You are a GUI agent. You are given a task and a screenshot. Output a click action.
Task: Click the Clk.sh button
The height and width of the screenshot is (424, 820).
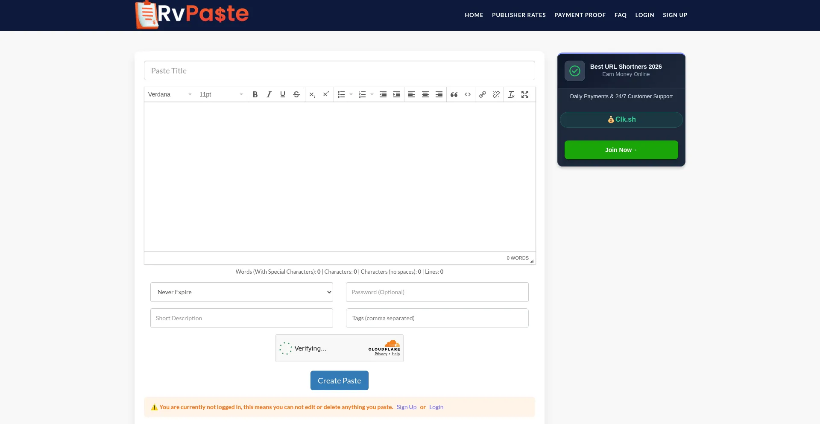click(621, 120)
